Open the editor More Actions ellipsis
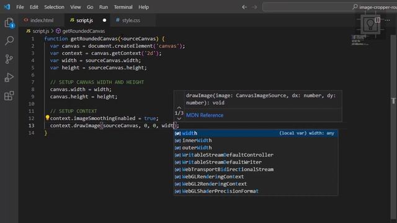Viewport: 397px width, 223px height. 387,20
